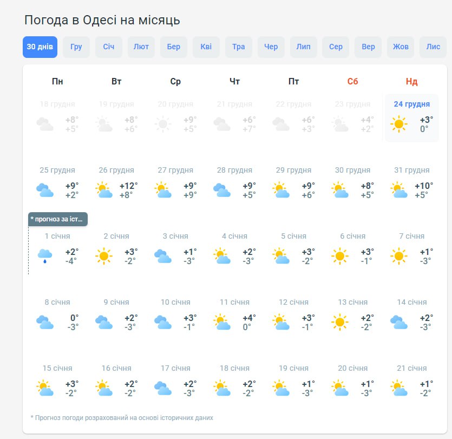The height and width of the screenshot is (439, 452).
Task: Click the 15 січня date link
Action: [x=57, y=368]
